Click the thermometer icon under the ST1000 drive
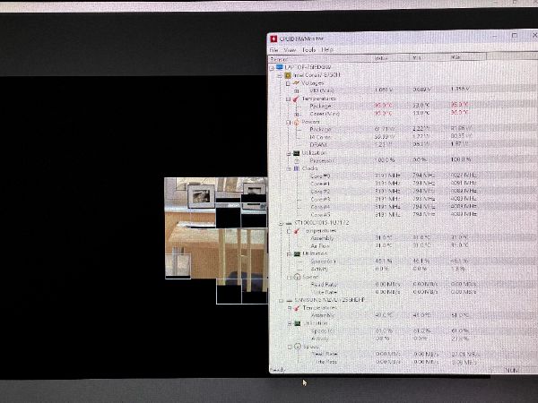The height and width of the screenshot is (403, 538). click(x=297, y=231)
